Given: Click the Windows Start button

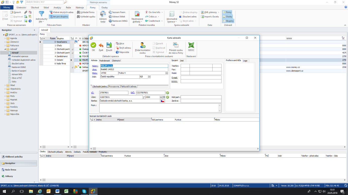Looking at the screenshot, I should tap(4, 191).
